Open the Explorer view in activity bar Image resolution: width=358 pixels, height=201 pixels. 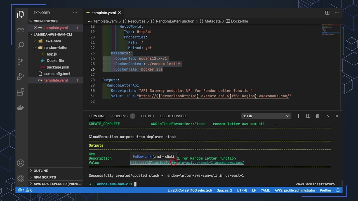[20, 15]
